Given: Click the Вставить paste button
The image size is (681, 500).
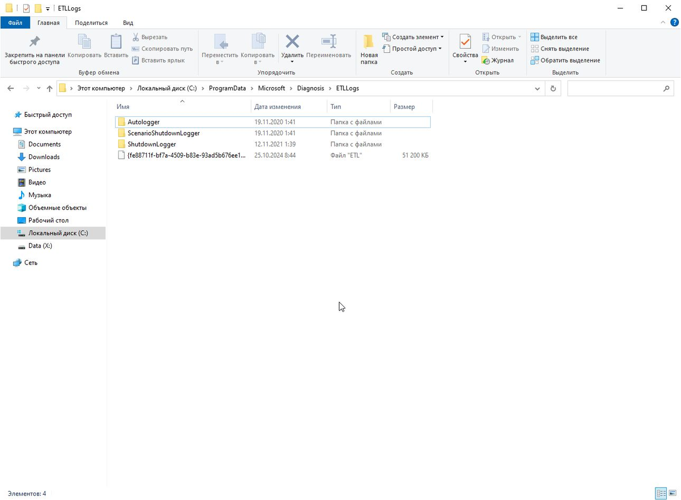Looking at the screenshot, I should click(116, 47).
